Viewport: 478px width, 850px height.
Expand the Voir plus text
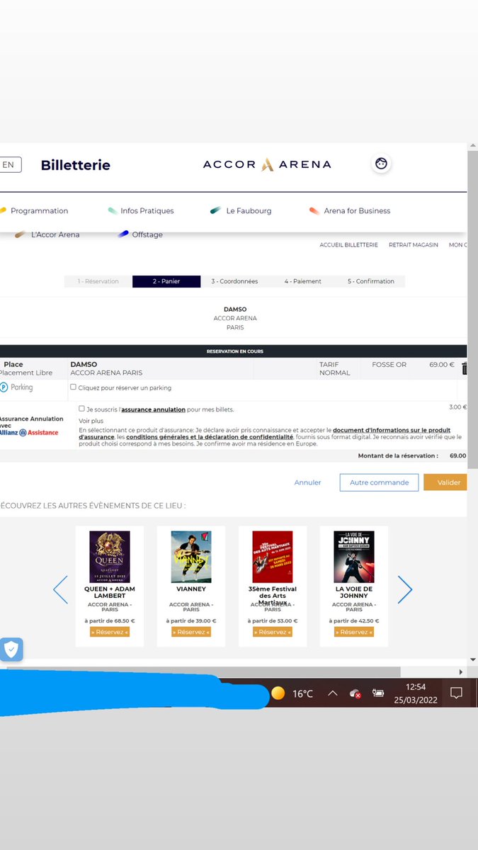(91, 421)
